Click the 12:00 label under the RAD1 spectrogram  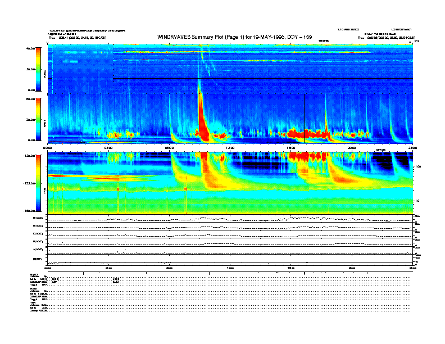pos(230,148)
